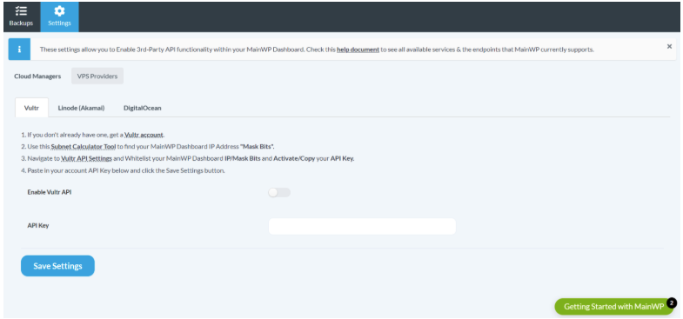Click the API Key field label
Viewport: 683px width, 319px height.
tap(38, 226)
